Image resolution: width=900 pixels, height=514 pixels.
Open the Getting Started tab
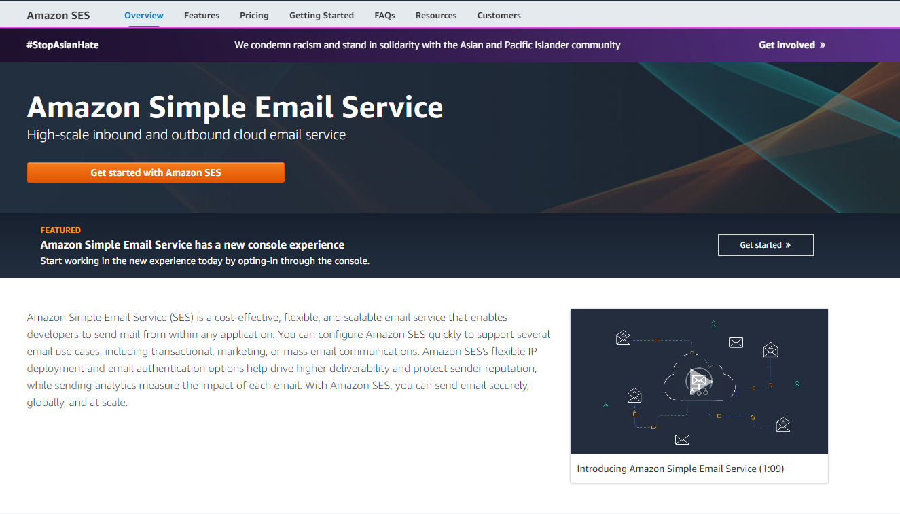pos(321,15)
